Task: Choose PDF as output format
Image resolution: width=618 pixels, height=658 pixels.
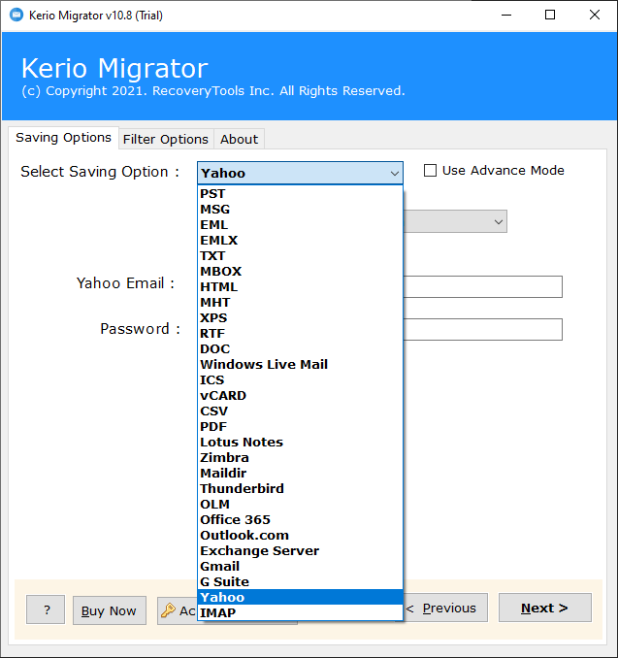Action: point(300,427)
